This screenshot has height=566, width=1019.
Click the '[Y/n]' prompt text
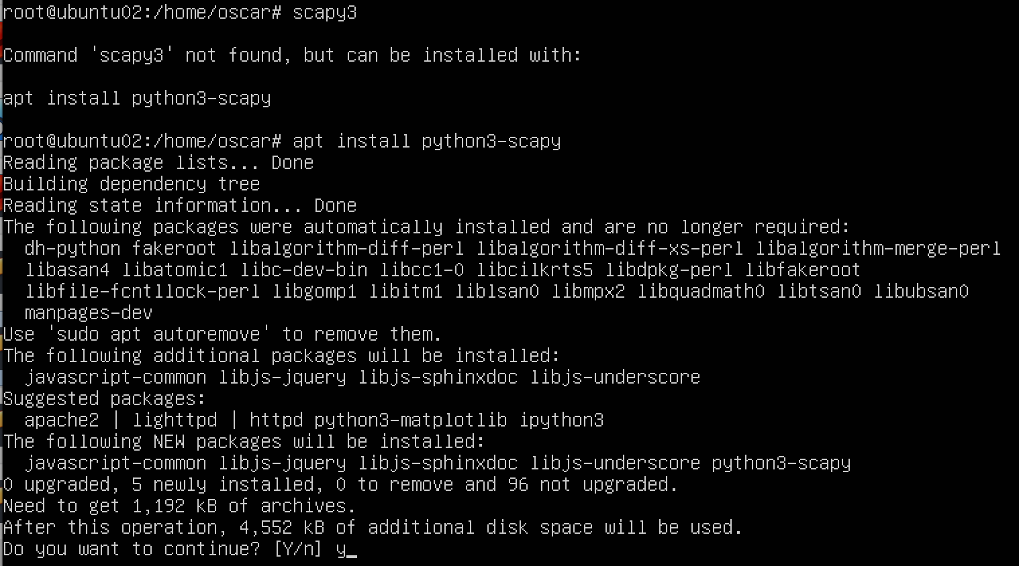click(297, 549)
